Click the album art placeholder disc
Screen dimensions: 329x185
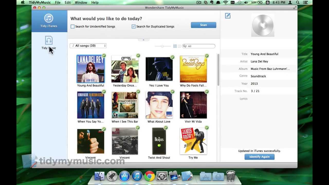(x=263, y=25)
